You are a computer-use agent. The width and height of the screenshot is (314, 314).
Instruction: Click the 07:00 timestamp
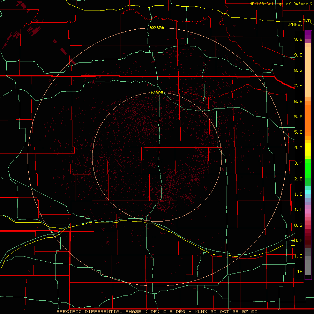(249, 312)
